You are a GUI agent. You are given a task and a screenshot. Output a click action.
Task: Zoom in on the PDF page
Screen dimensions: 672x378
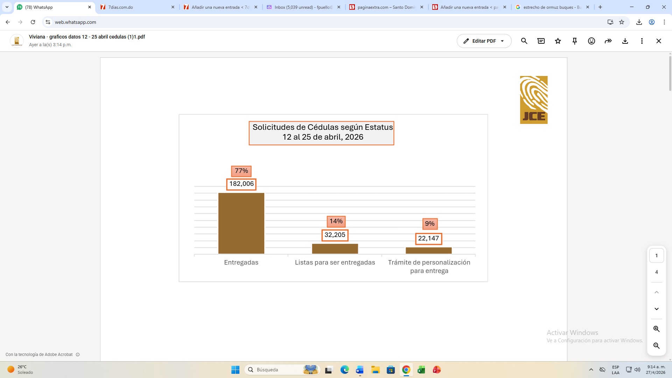(657, 329)
